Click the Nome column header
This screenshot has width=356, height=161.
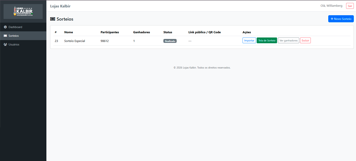click(x=69, y=32)
